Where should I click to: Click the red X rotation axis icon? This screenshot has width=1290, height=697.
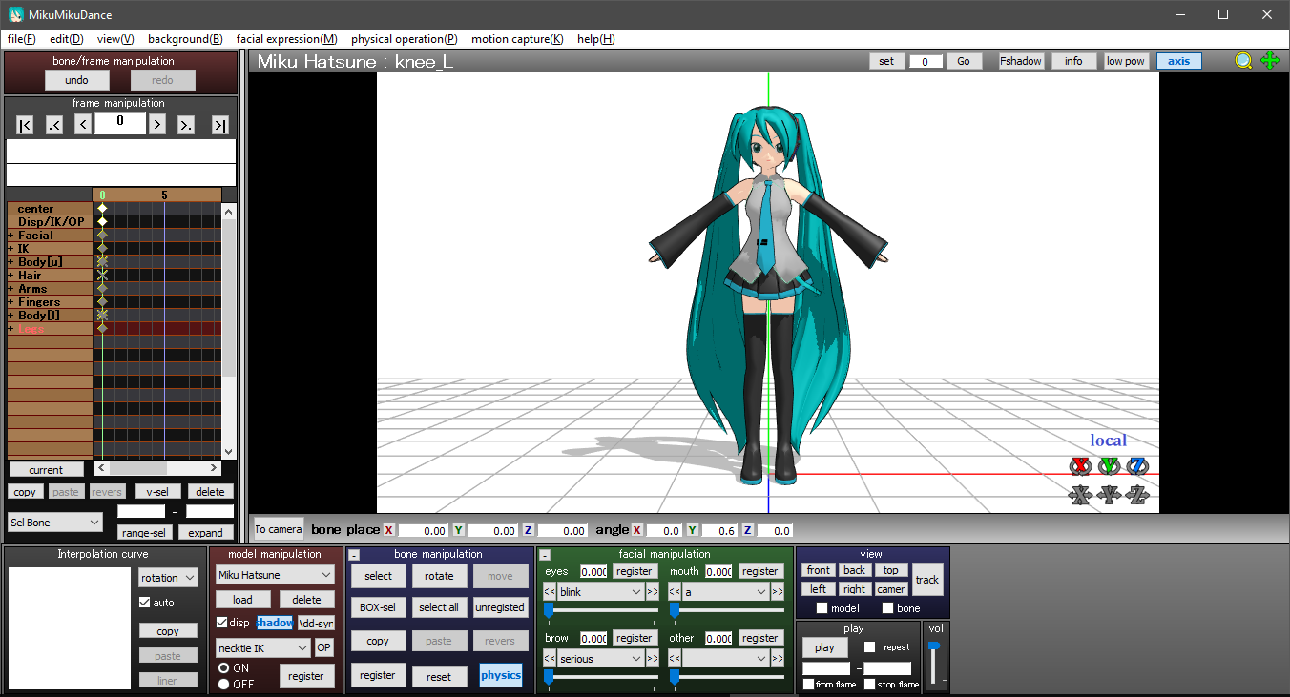pos(1079,466)
